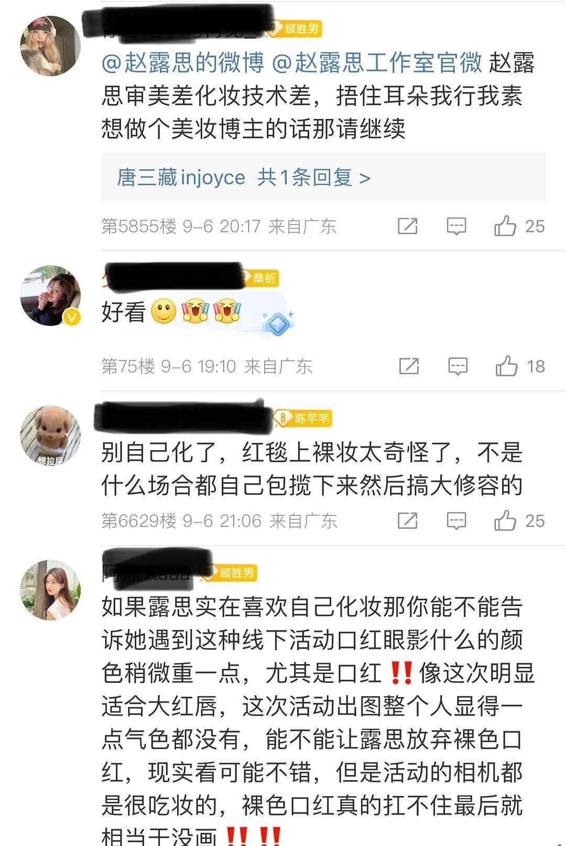566x846 pixels.
Task: Tap the 陈芊芊 level 8 fan badge
Action: point(302,418)
